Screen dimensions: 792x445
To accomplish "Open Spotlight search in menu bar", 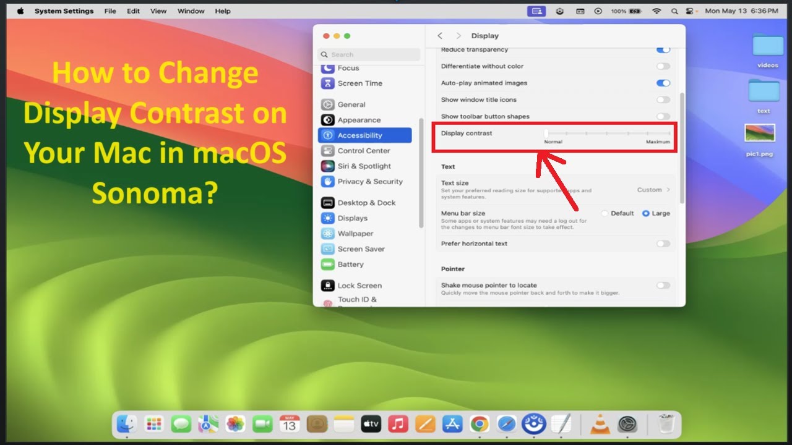I will (674, 11).
